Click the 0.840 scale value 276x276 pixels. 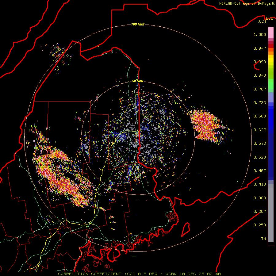(260, 75)
